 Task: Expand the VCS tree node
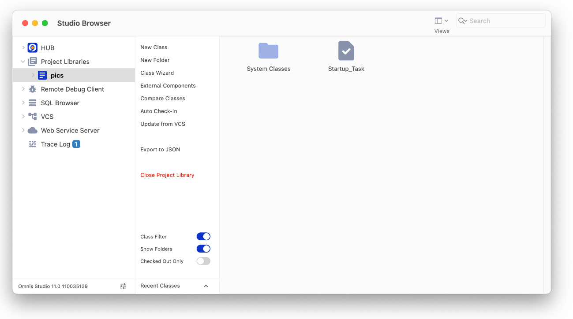click(23, 117)
